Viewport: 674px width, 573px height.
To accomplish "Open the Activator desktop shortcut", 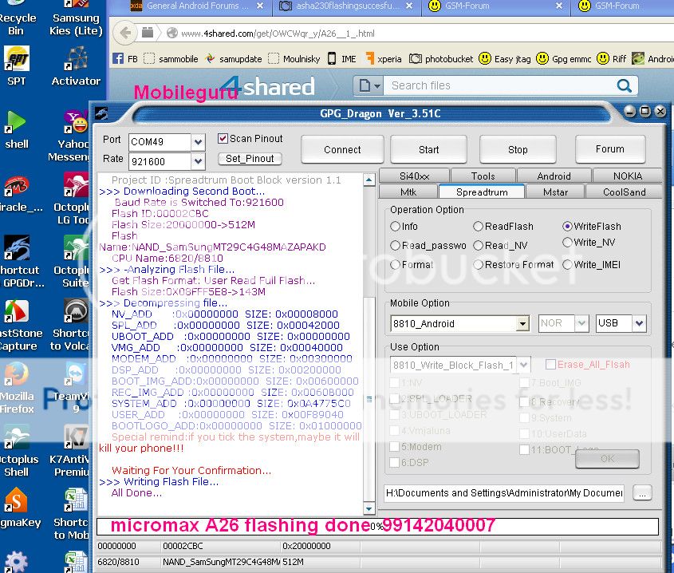I will click(x=76, y=65).
